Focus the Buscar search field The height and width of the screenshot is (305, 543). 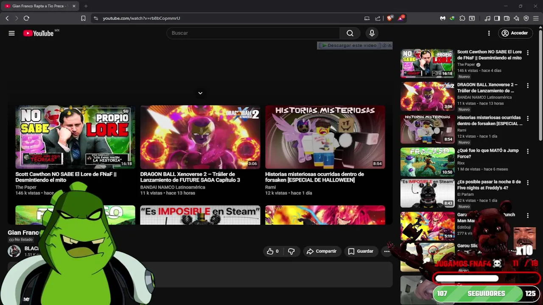pyautogui.click(x=253, y=33)
